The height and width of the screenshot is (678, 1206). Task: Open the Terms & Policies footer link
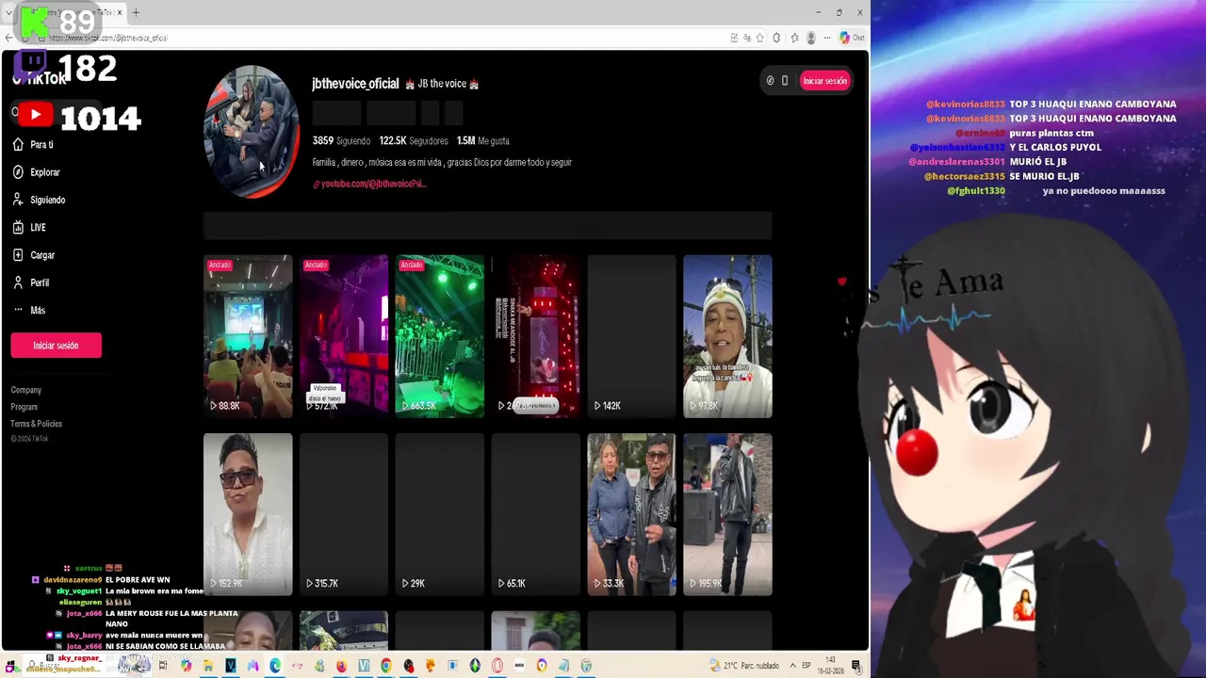point(37,424)
